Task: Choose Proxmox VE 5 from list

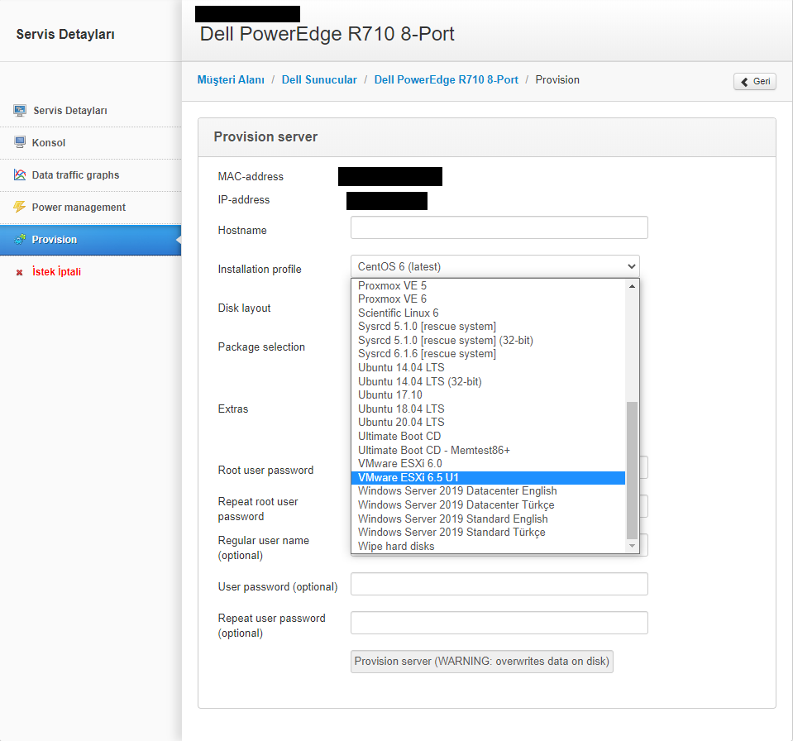Action: pos(488,285)
